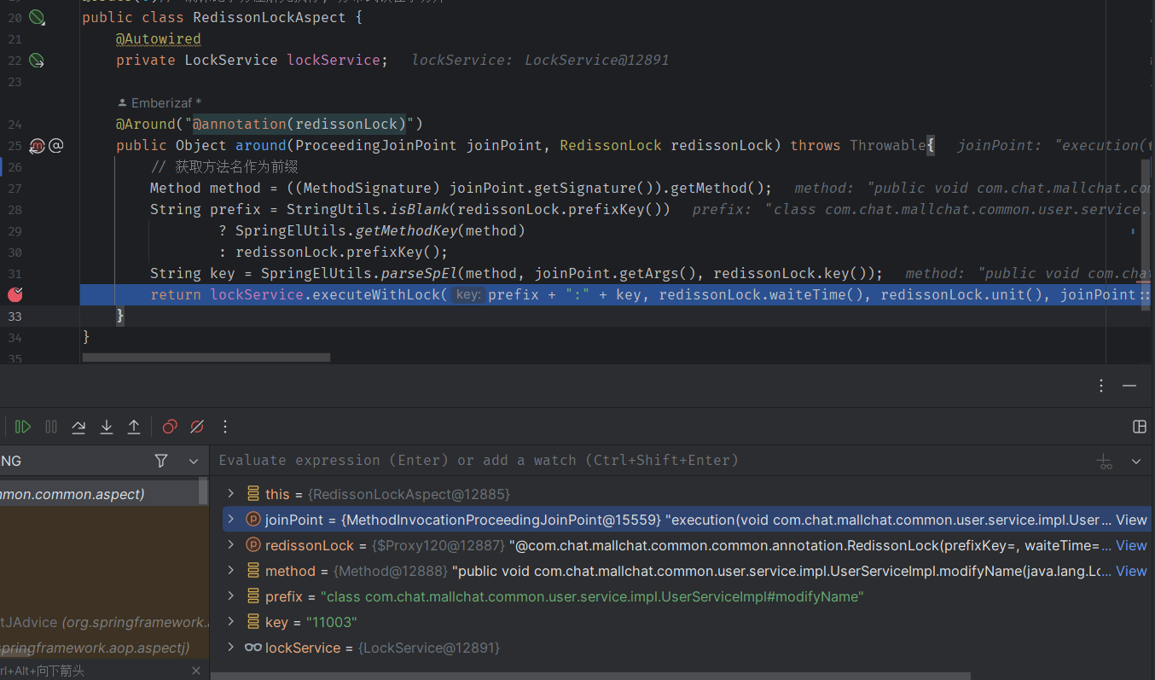The height and width of the screenshot is (680, 1155).
Task: Open View link for redissonLock value
Action: (x=1131, y=545)
